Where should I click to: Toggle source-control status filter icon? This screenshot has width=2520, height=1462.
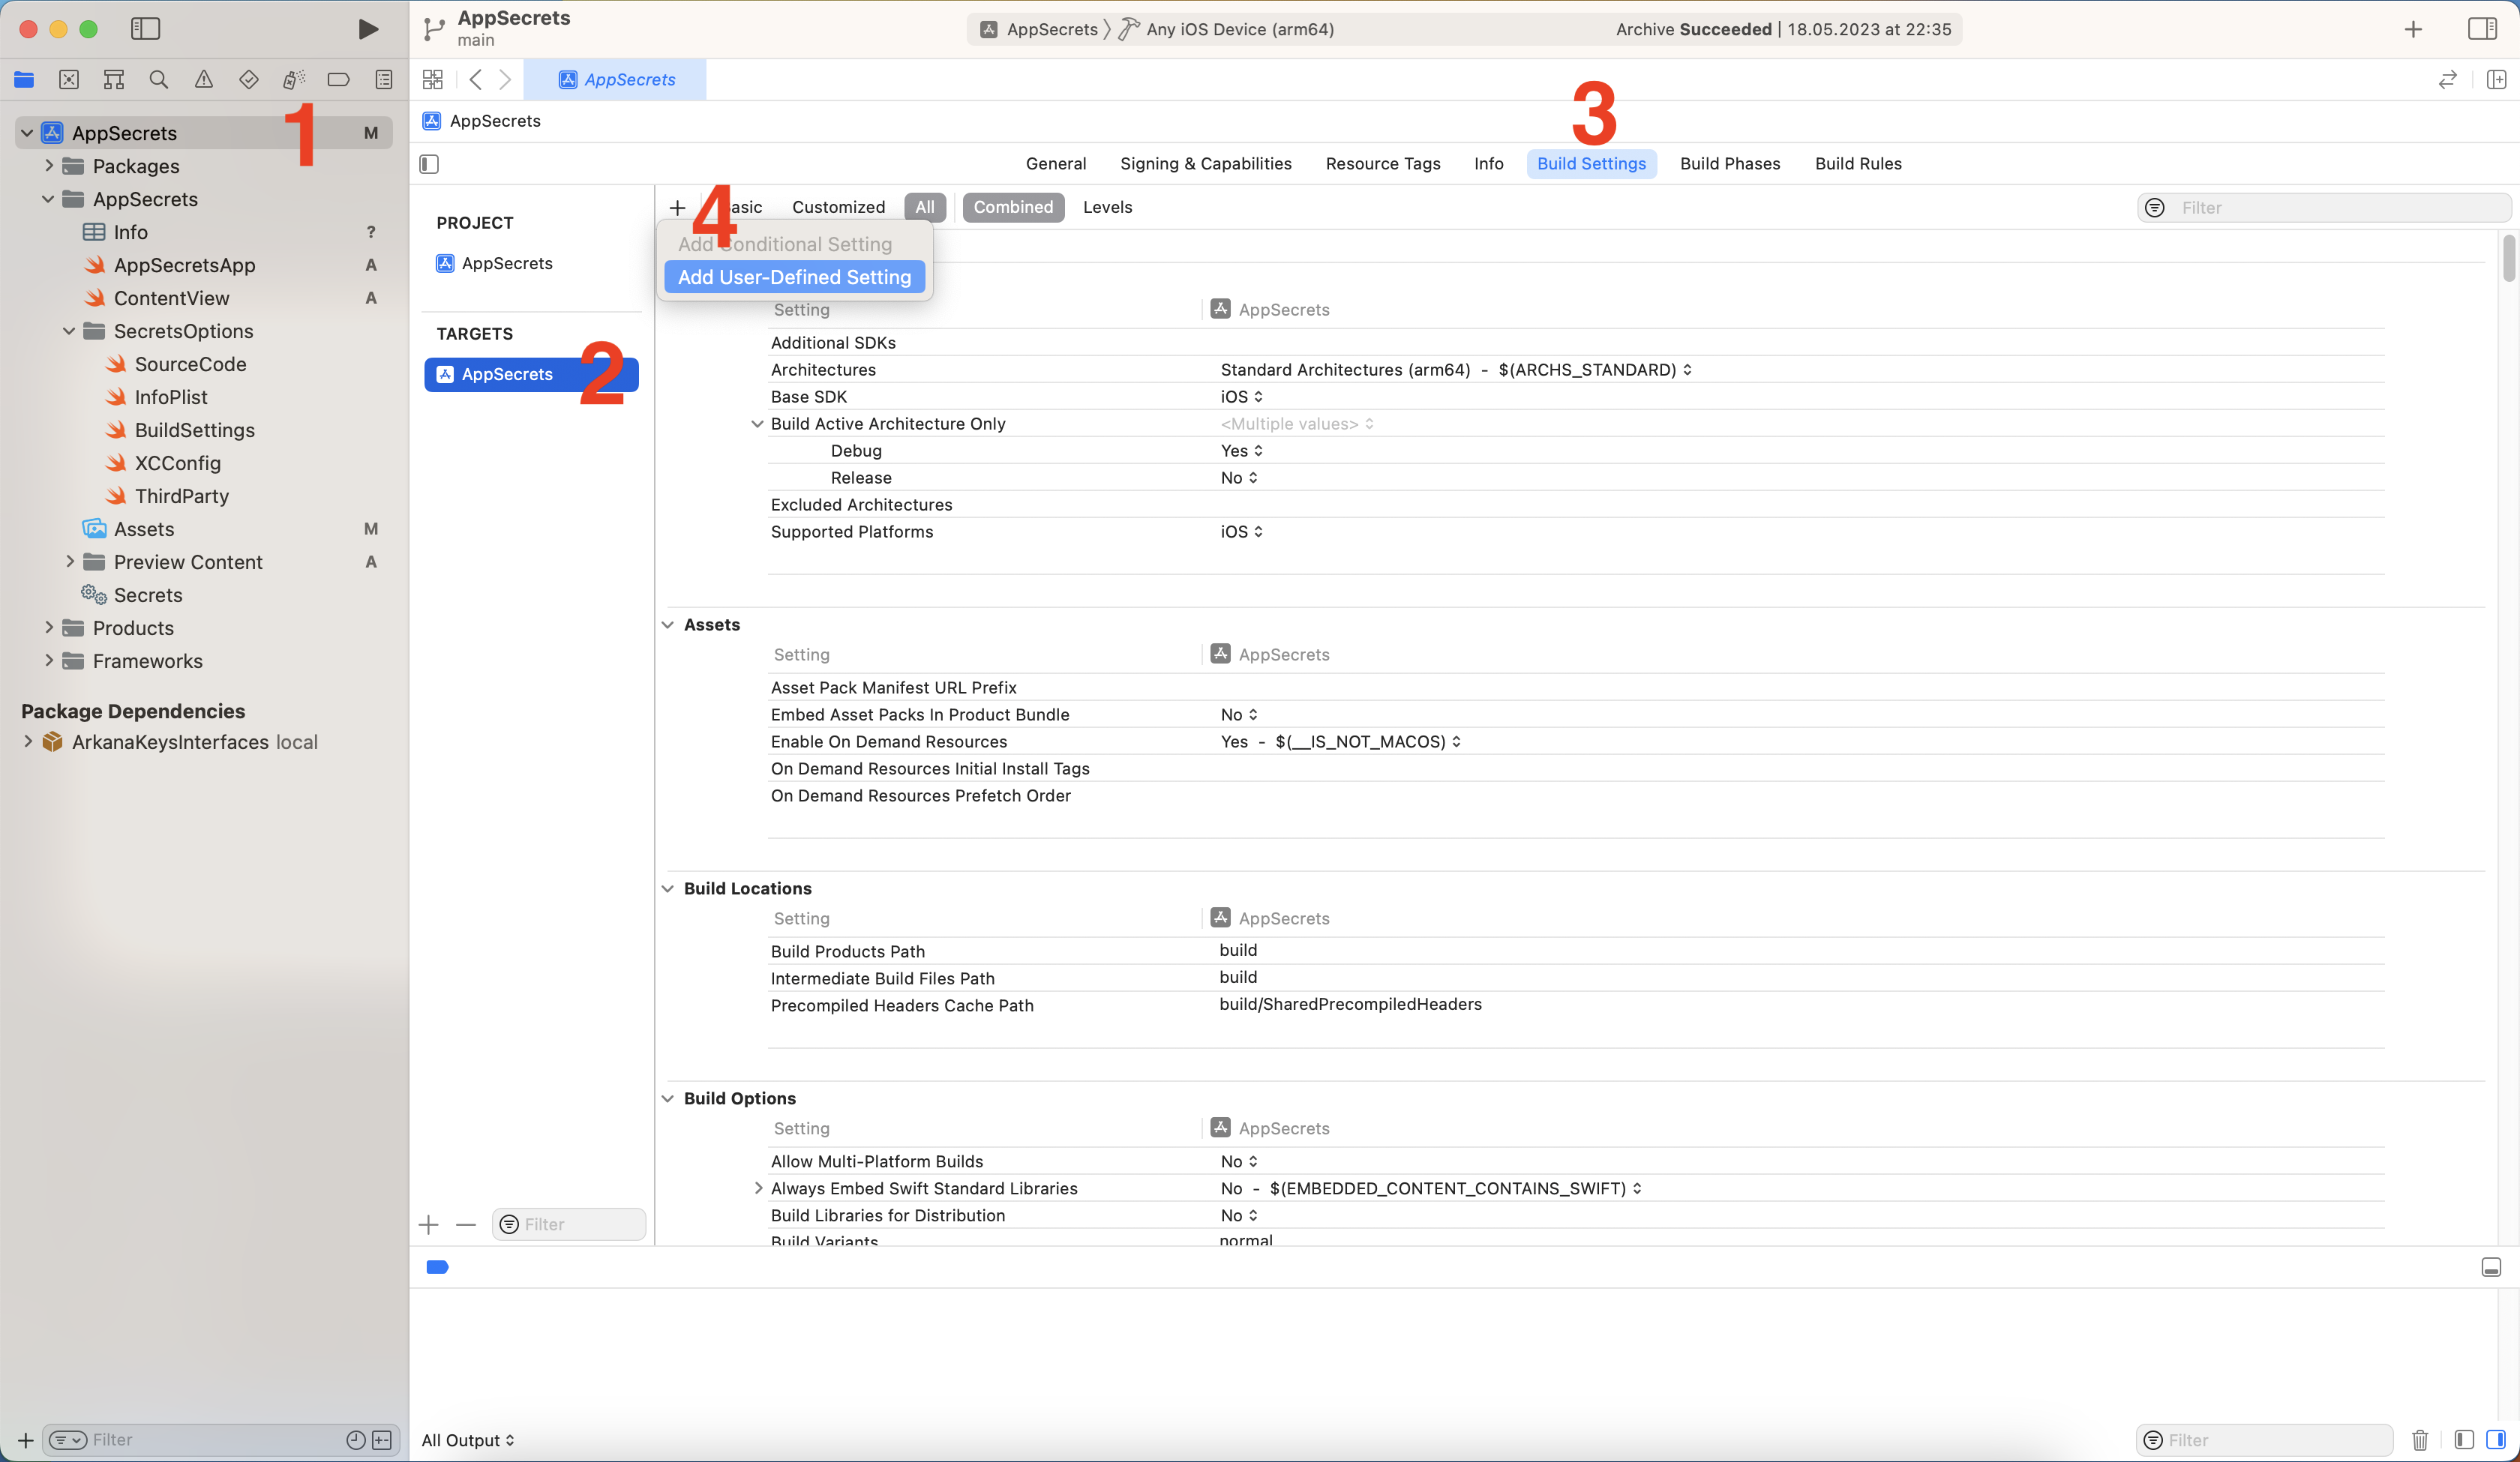click(x=382, y=1439)
